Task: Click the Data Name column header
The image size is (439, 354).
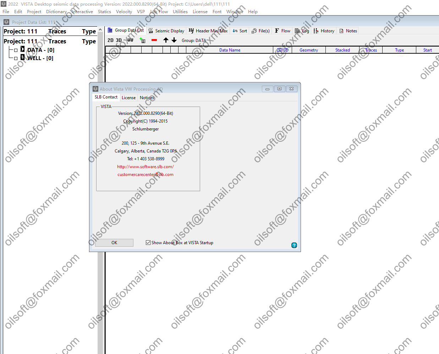Action: click(230, 50)
